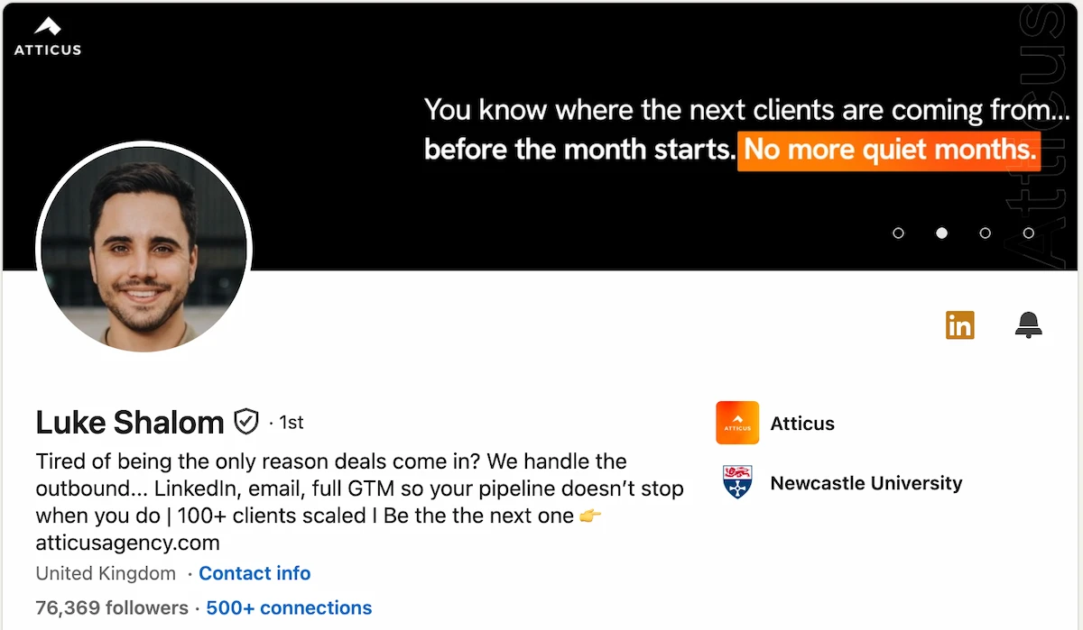Open the notification bell icon
The height and width of the screenshot is (630, 1083).
(x=1028, y=324)
